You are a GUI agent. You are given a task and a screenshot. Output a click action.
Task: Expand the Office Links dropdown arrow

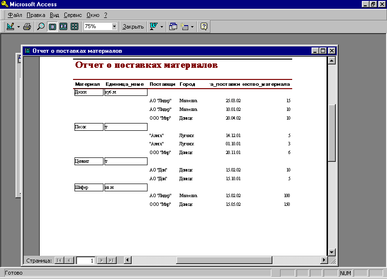(162, 27)
